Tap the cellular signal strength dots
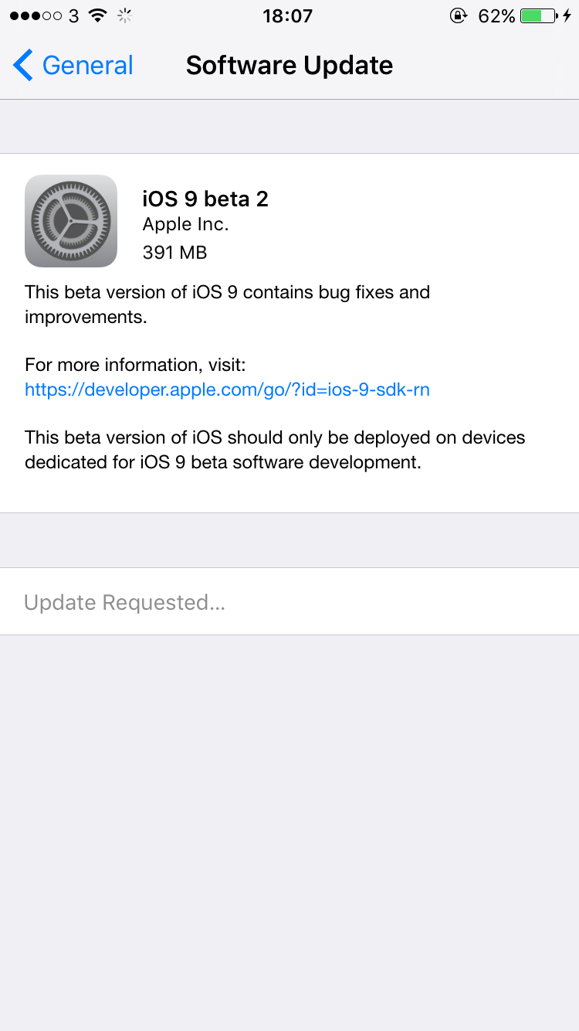The image size is (579, 1031). coord(36,15)
